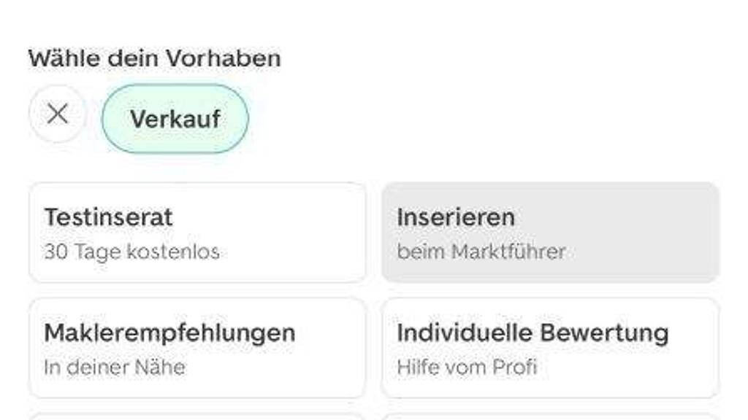
Task: Click the Inserieren title text
Action: pyautogui.click(x=456, y=217)
